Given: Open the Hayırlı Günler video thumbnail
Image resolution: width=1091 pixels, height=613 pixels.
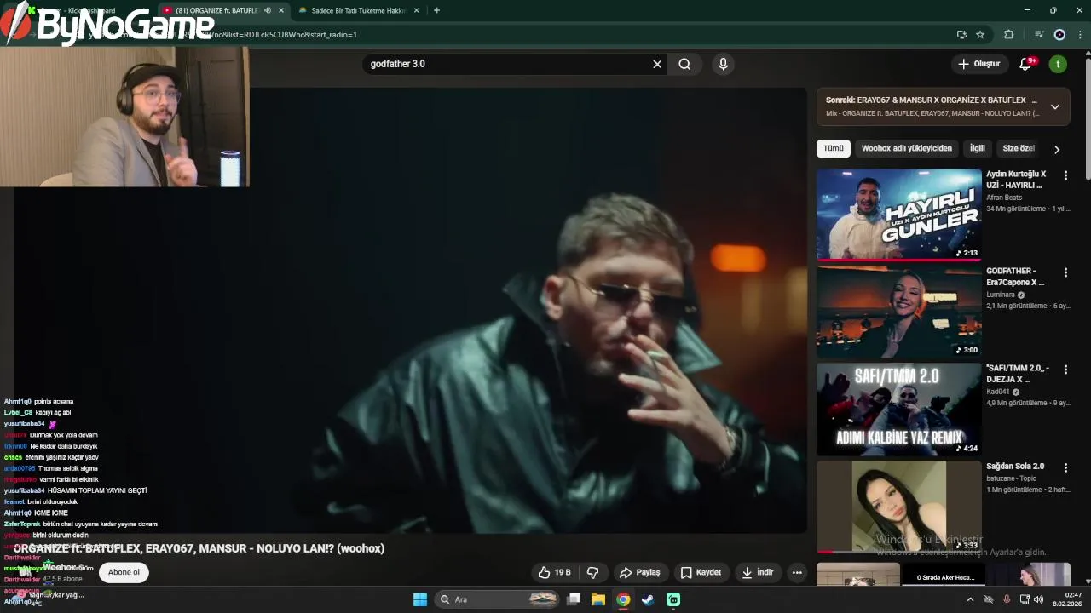Looking at the screenshot, I should (898, 215).
